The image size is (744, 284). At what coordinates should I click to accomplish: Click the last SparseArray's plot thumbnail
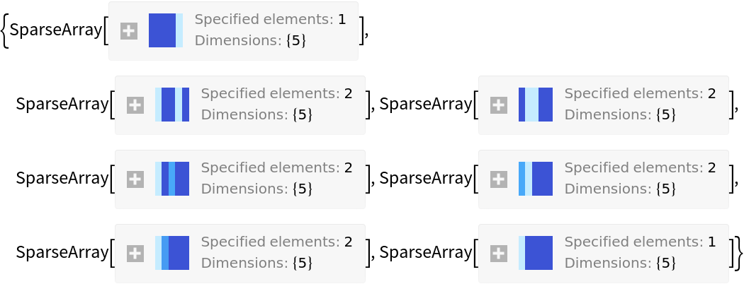point(536,253)
